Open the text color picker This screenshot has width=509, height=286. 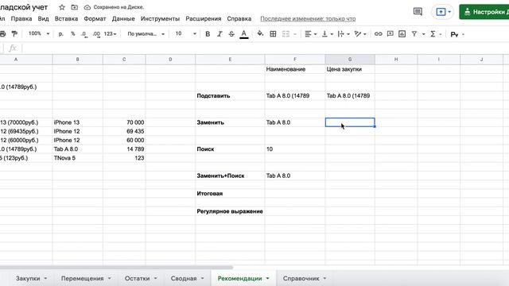tap(244, 33)
